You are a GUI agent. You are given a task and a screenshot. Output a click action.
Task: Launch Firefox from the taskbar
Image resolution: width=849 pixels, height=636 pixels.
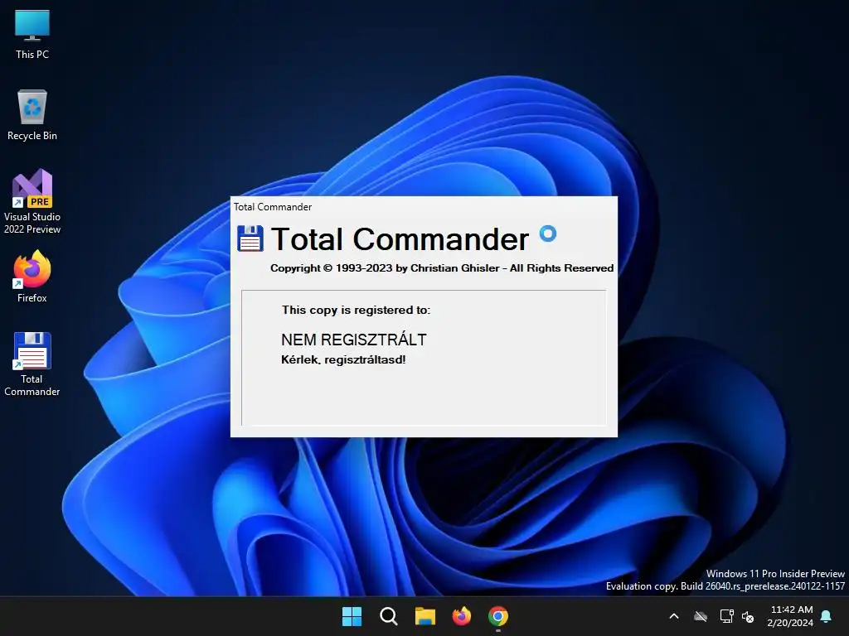point(461,616)
